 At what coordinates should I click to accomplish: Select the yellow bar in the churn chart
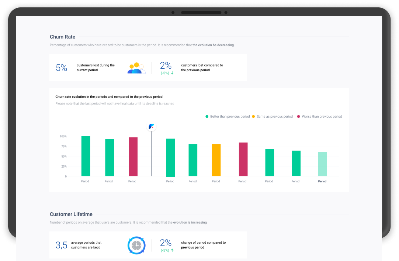[216, 160]
